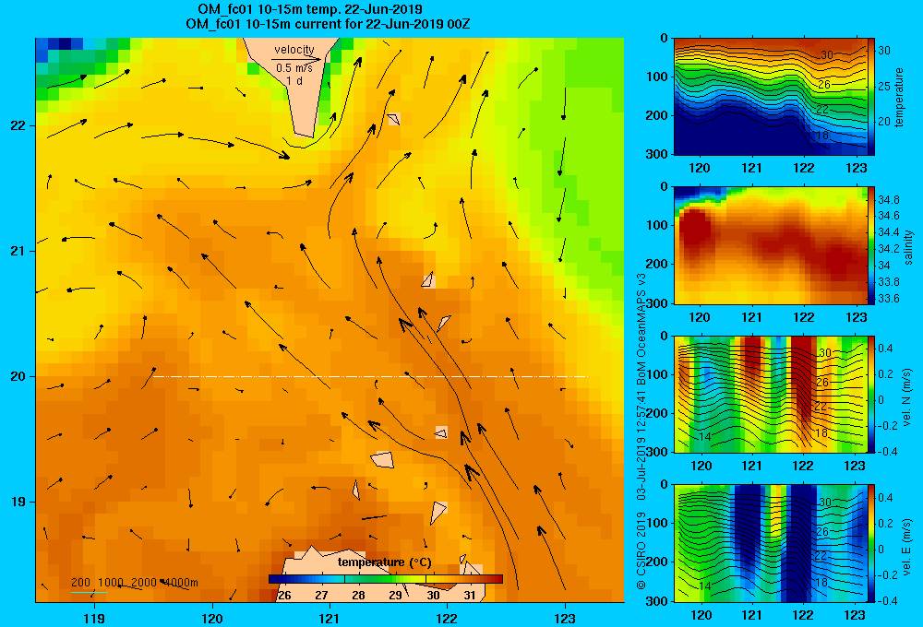This screenshot has width=923, height=627.
Task: Click latitude label 21 on the main map axis
Action: coord(18,251)
